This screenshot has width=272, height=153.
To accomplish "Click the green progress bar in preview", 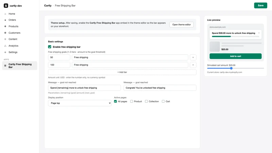I will (221, 36).
